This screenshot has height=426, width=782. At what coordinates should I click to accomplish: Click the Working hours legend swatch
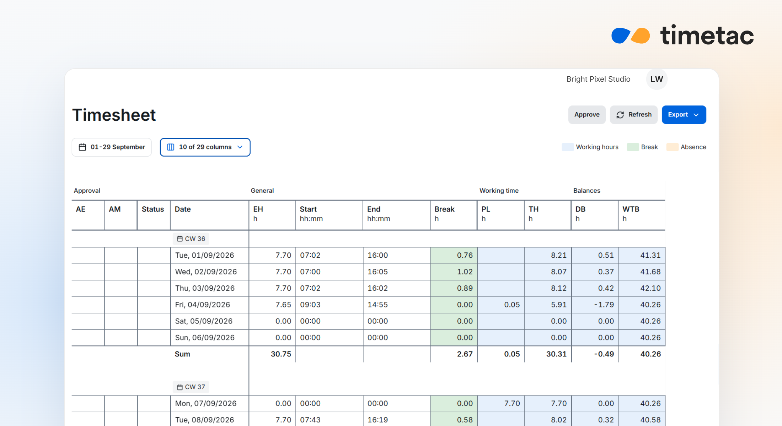(568, 147)
